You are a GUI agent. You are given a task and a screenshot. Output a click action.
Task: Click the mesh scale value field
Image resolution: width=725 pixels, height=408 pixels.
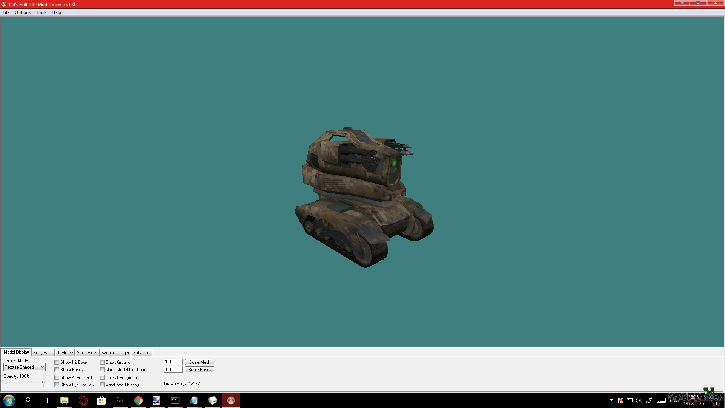click(173, 362)
